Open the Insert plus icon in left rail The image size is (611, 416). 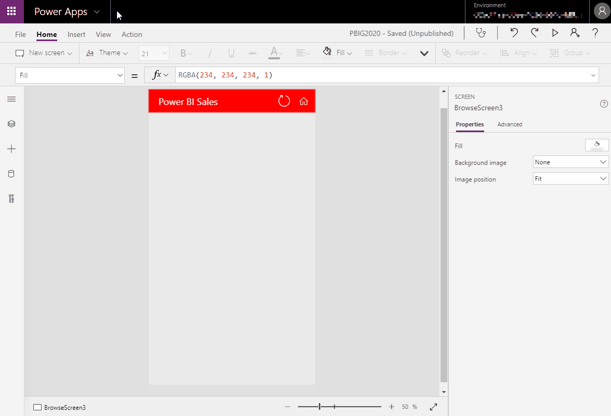pyautogui.click(x=11, y=149)
